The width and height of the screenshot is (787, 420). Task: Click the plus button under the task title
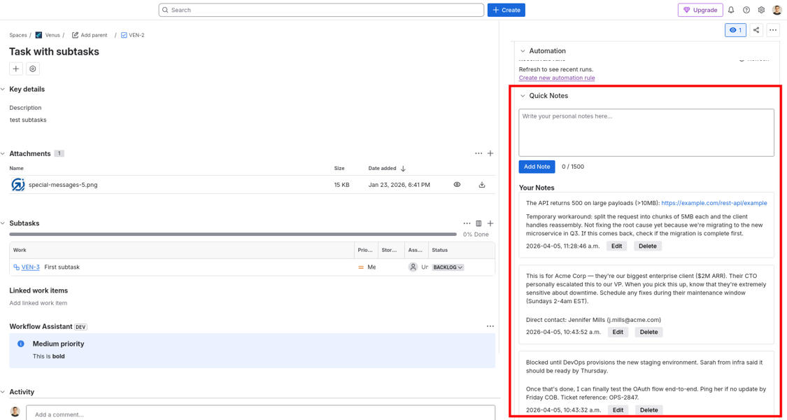[16, 69]
